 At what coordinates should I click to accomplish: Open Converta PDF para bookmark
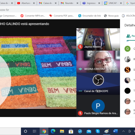(62, 16)
